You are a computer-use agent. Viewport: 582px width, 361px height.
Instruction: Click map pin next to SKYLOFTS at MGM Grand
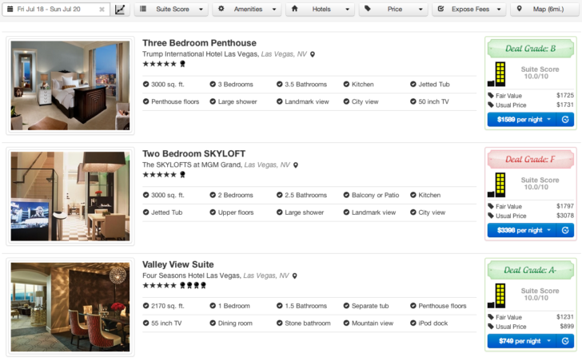[x=296, y=165]
